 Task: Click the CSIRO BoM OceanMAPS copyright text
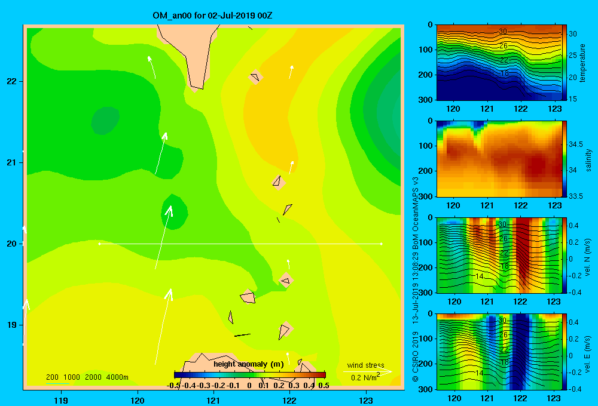click(x=416, y=279)
